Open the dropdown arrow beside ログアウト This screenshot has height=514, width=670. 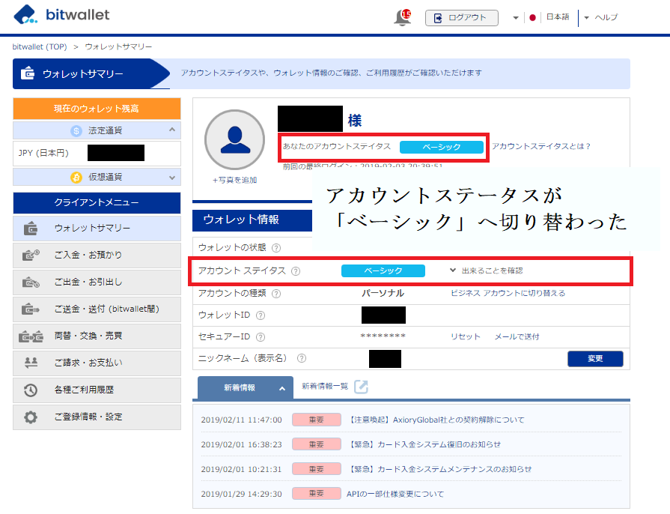click(x=516, y=17)
